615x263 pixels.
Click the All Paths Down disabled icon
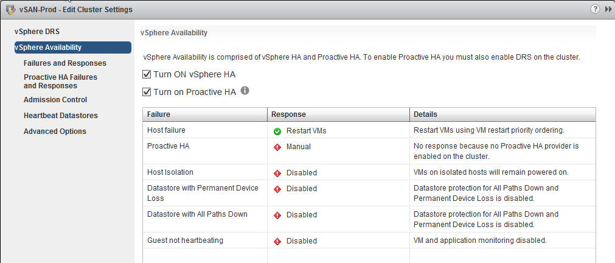(x=277, y=215)
